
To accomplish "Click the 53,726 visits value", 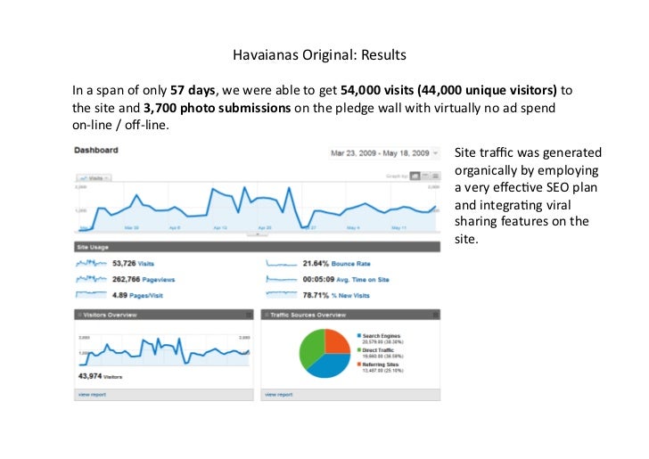I will (x=124, y=264).
